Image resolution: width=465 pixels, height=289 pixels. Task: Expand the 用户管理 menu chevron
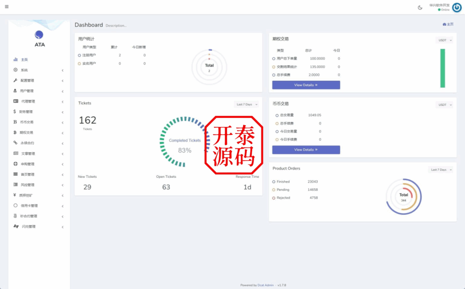point(63,91)
